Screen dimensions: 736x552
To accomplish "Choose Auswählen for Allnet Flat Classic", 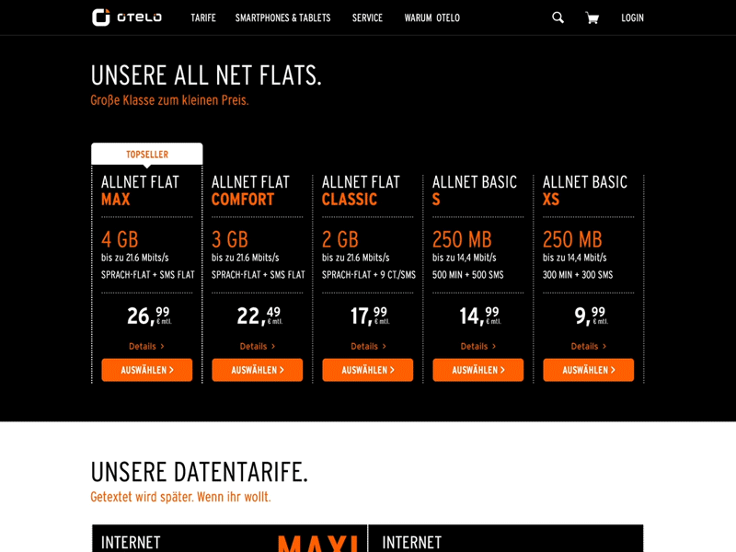I will pos(367,370).
